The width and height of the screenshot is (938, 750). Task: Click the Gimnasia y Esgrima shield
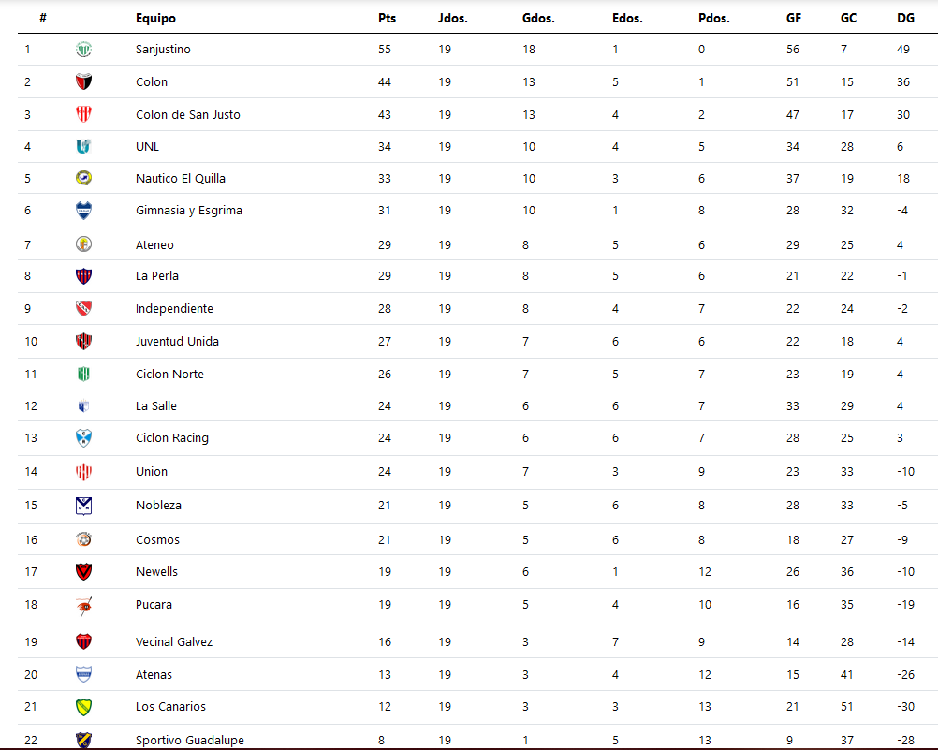click(x=83, y=211)
